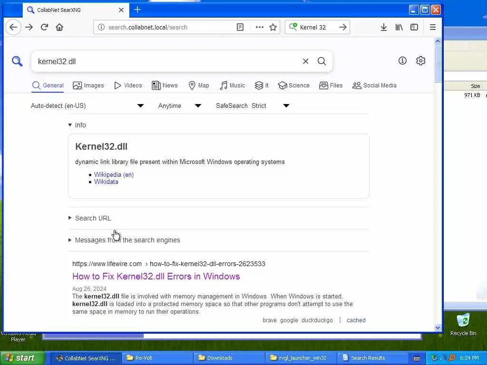
Task: Open the Windows Start menu
Action: click(x=22, y=358)
